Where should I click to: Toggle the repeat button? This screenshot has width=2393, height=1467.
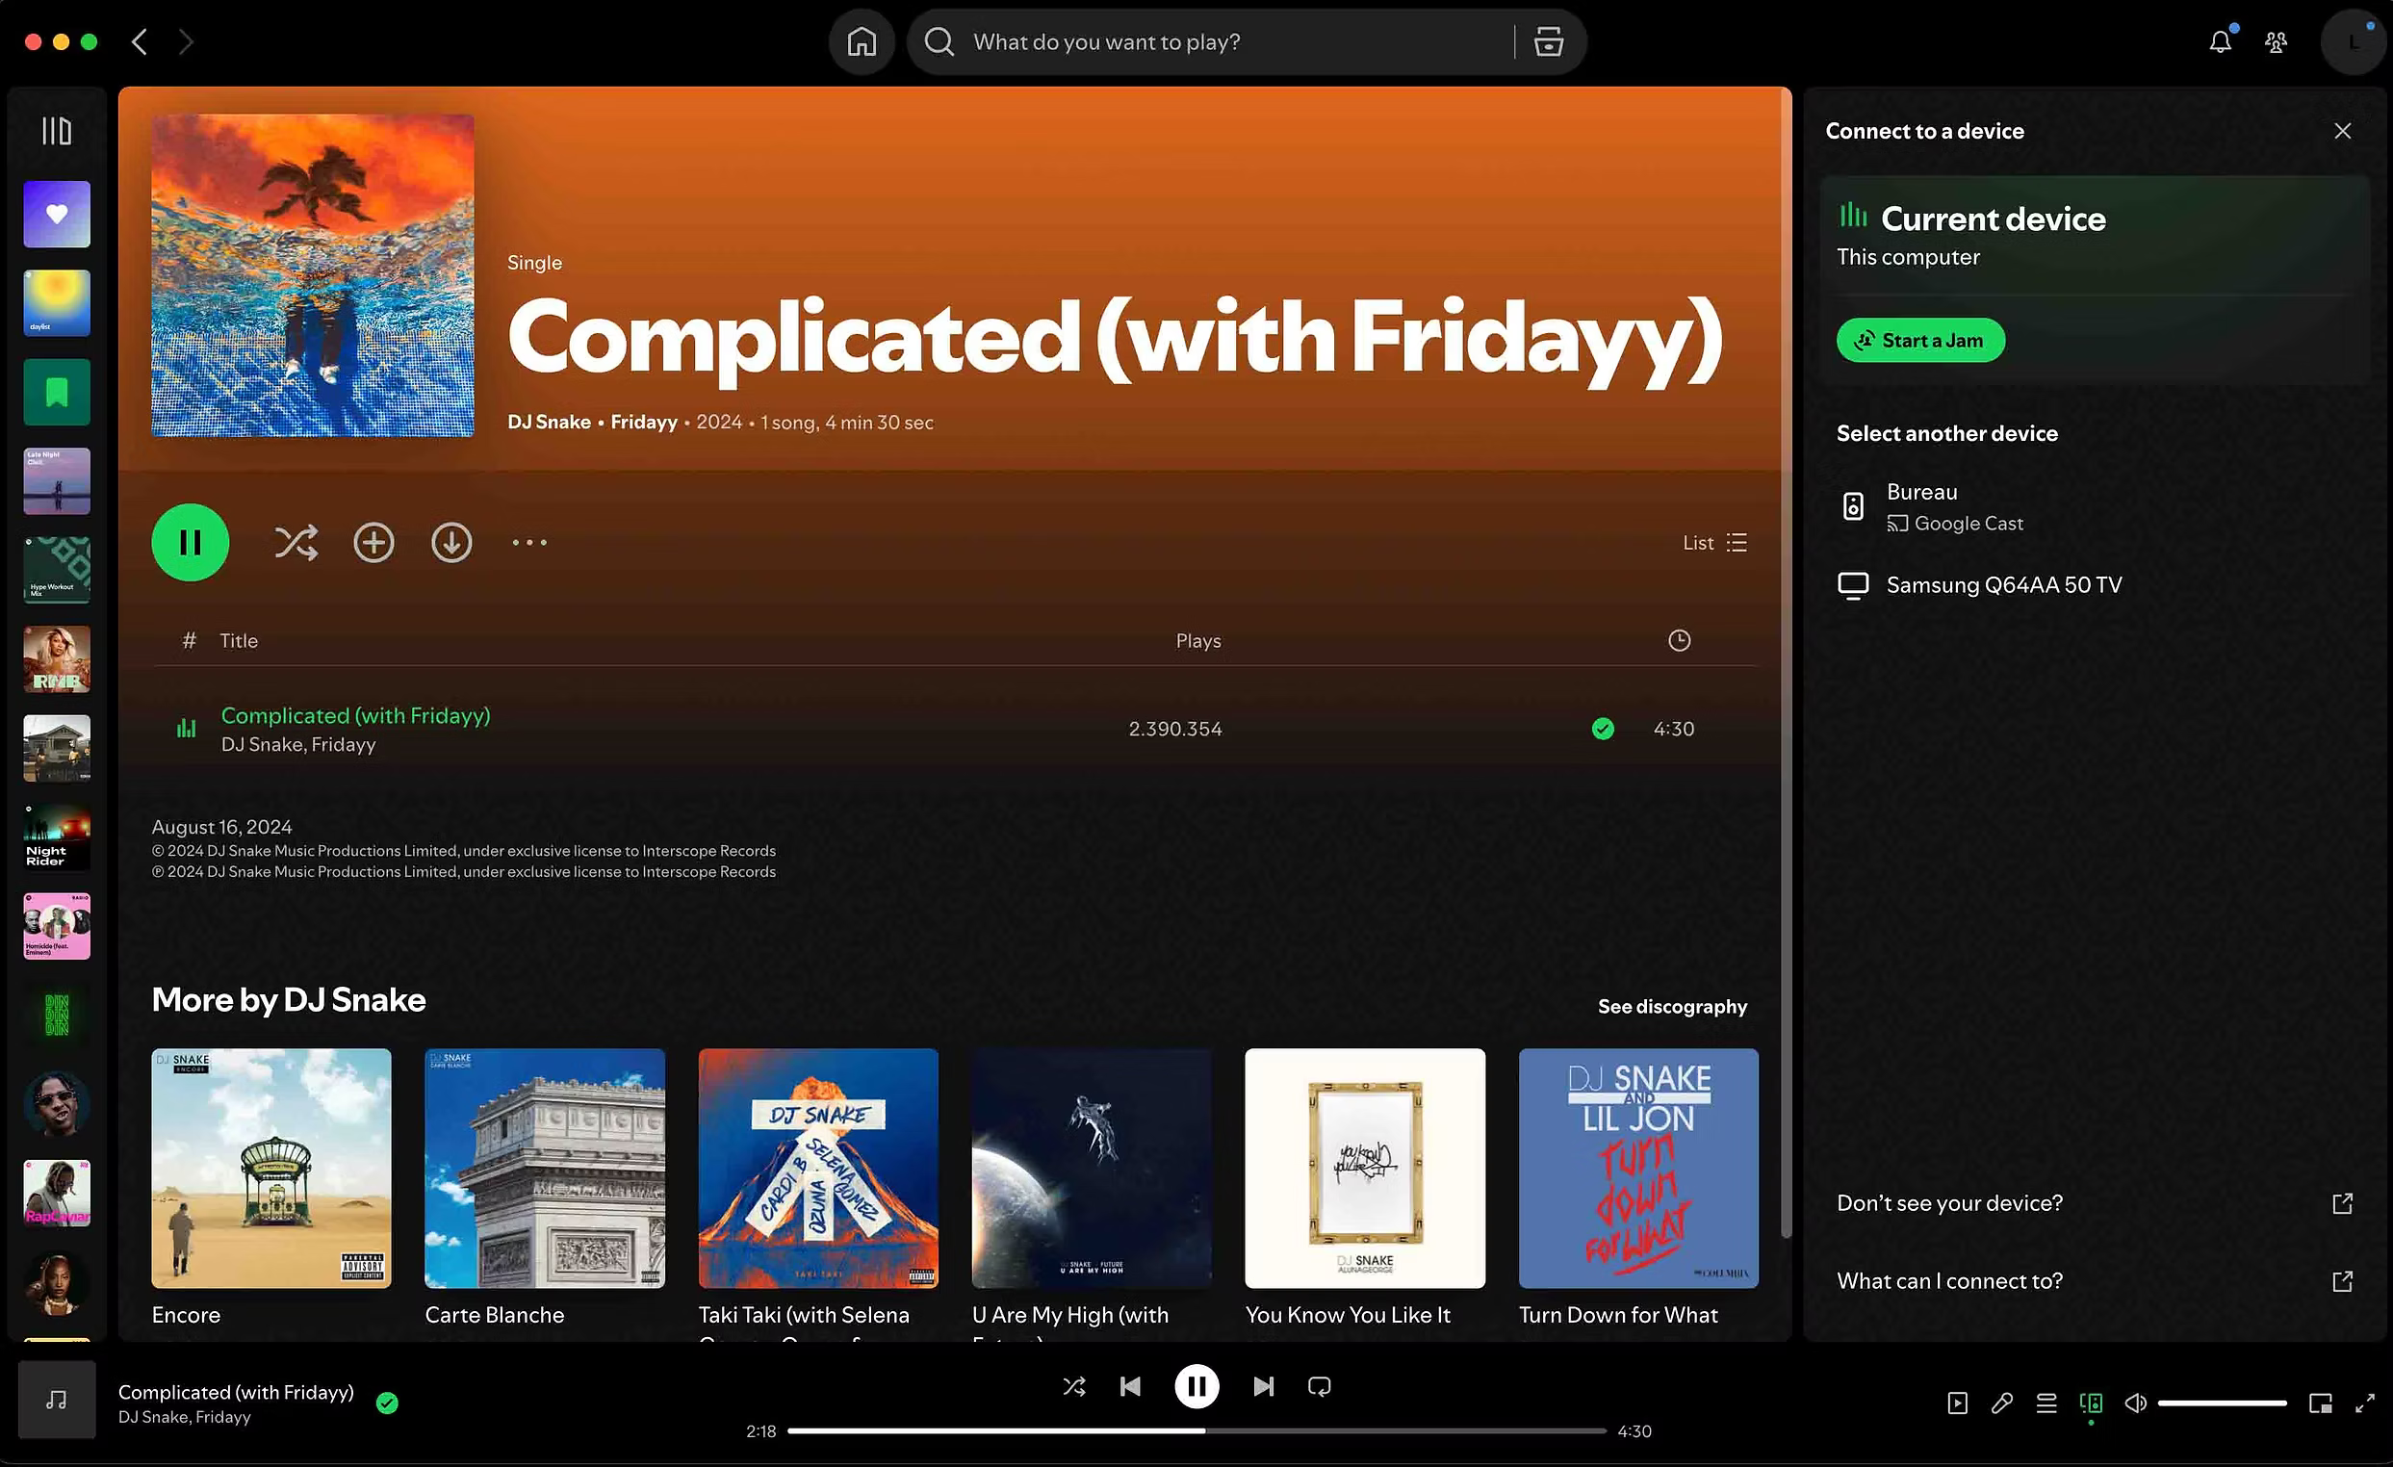pyautogui.click(x=1319, y=1386)
